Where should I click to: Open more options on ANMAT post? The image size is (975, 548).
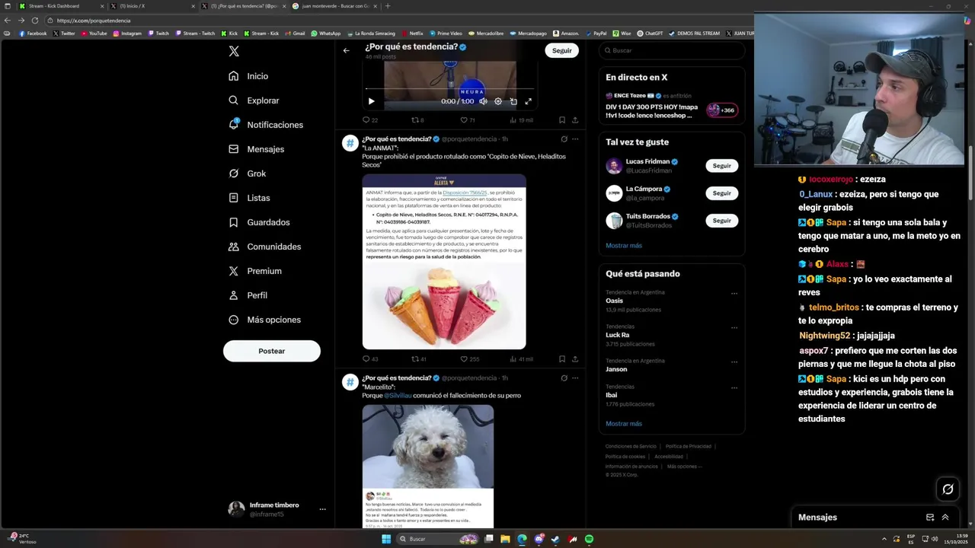click(x=575, y=139)
